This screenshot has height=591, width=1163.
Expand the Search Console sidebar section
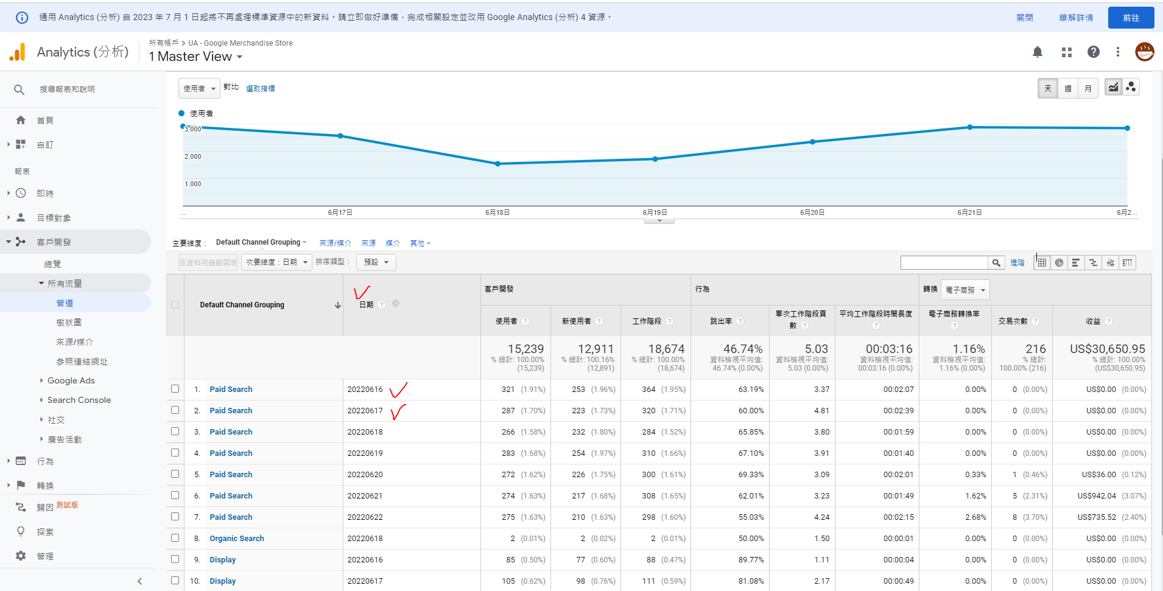pos(79,400)
